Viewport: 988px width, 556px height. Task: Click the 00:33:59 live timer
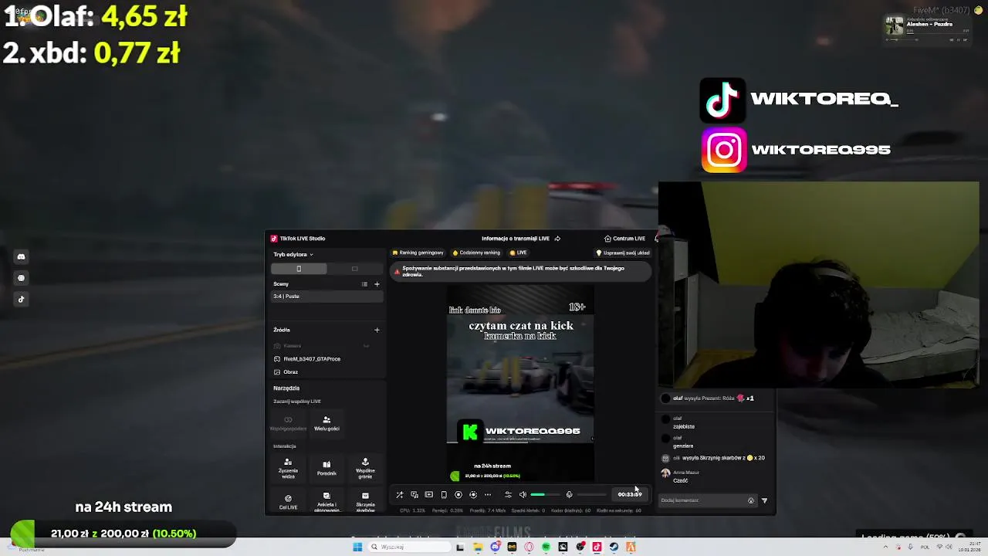point(630,495)
